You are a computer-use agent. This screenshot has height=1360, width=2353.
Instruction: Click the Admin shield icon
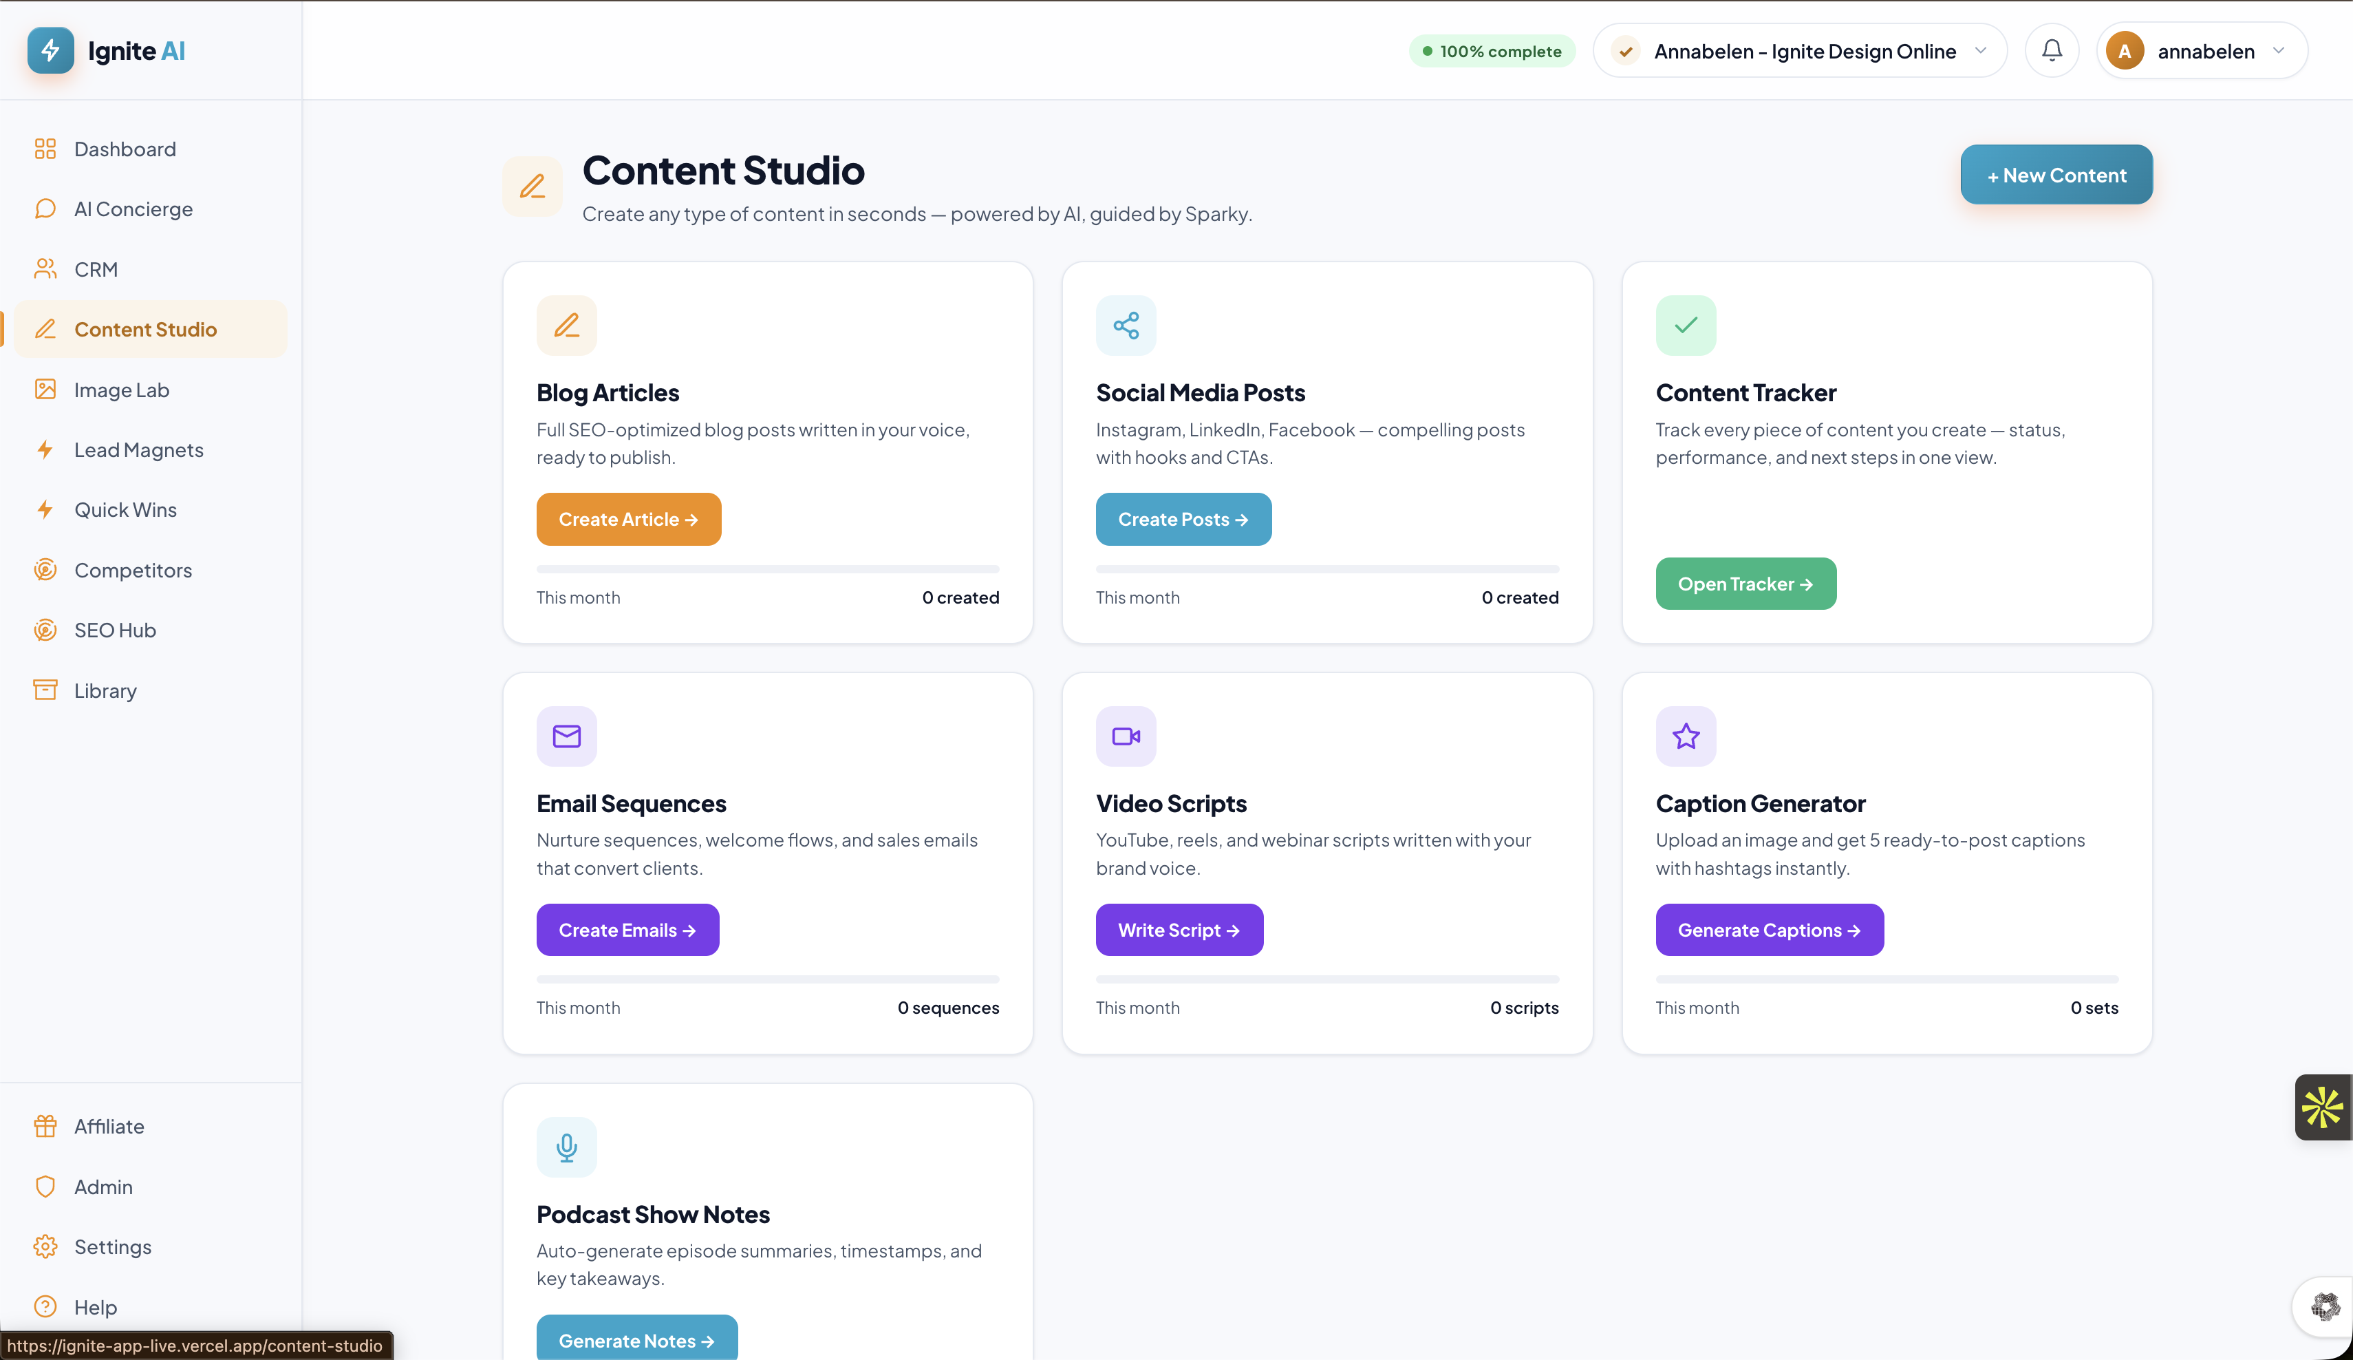point(45,1187)
